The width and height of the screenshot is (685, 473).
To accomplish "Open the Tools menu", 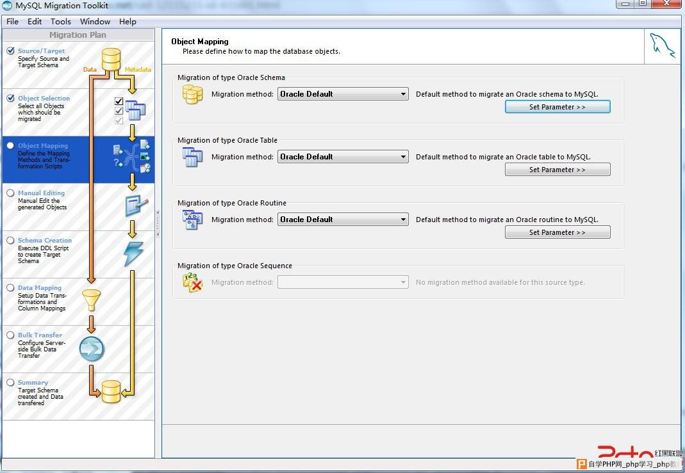I will (61, 21).
